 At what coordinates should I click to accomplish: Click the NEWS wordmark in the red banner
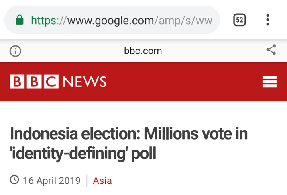coord(84,82)
